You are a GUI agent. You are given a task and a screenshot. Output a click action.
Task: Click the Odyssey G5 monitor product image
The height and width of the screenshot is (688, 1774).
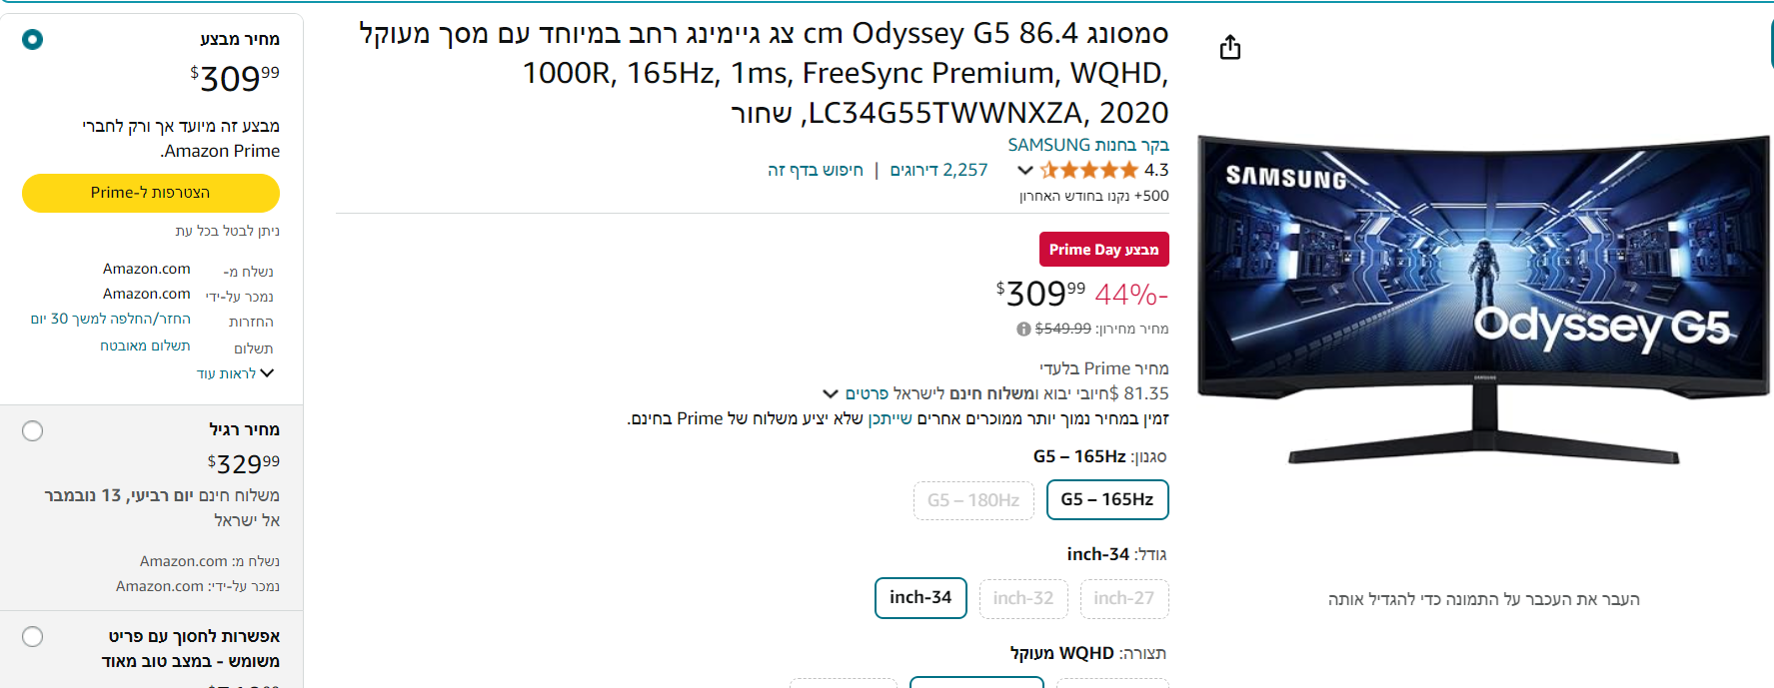1483,300
